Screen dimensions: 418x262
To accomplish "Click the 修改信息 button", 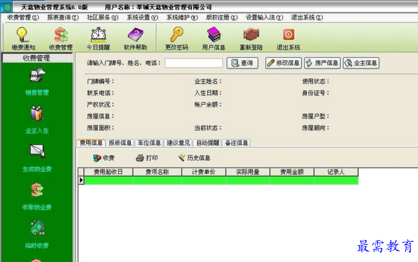I will coord(283,63).
